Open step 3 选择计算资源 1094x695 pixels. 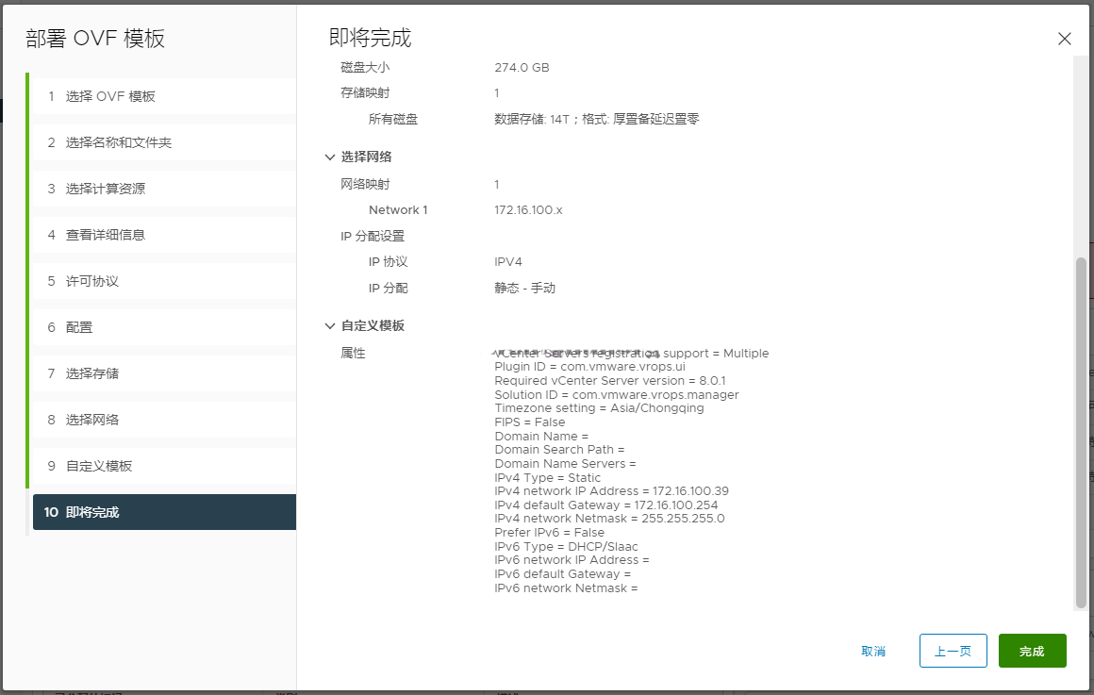(x=106, y=189)
